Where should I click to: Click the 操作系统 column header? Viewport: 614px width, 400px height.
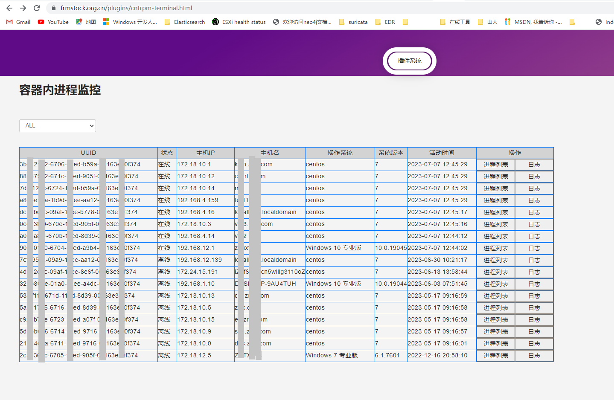[x=340, y=153]
